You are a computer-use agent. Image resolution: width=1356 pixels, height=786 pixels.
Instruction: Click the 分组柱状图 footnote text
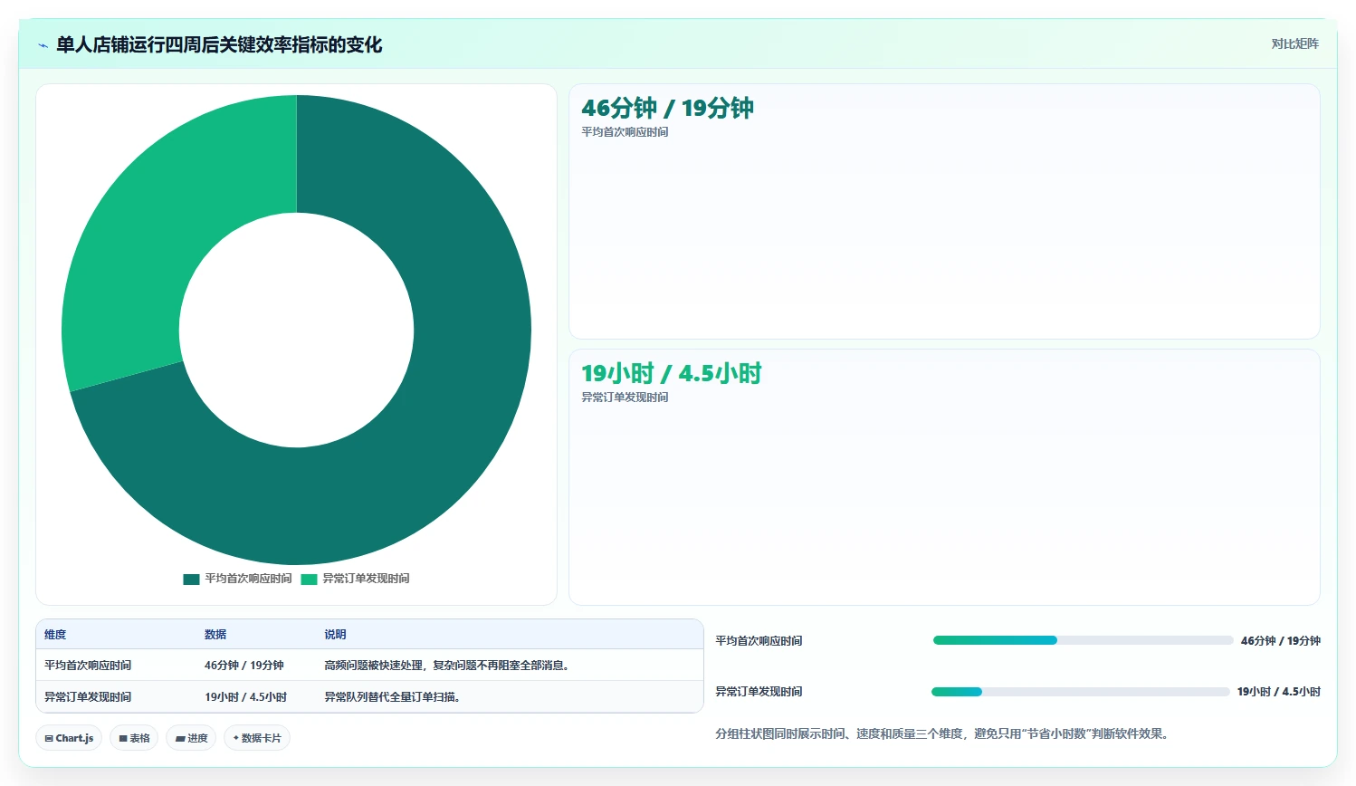tap(944, 734)
